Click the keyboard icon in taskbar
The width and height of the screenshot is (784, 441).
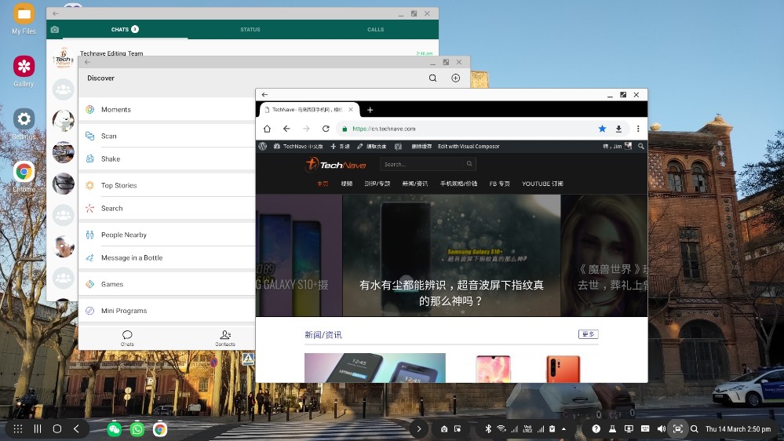(x=645, y=428)
